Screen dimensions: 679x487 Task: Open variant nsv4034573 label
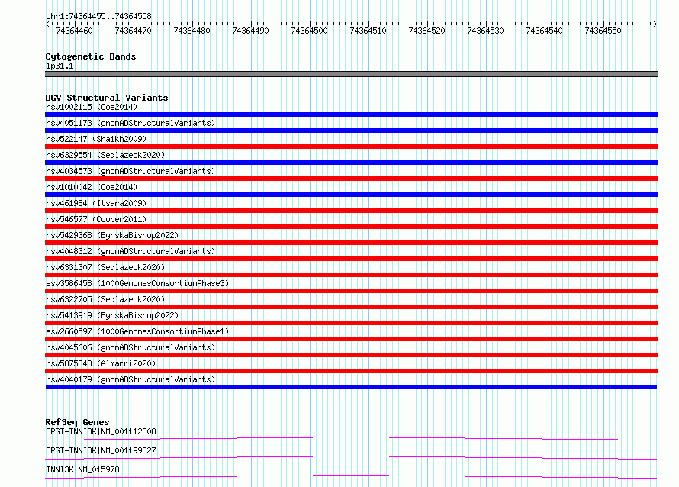[130, 171]
